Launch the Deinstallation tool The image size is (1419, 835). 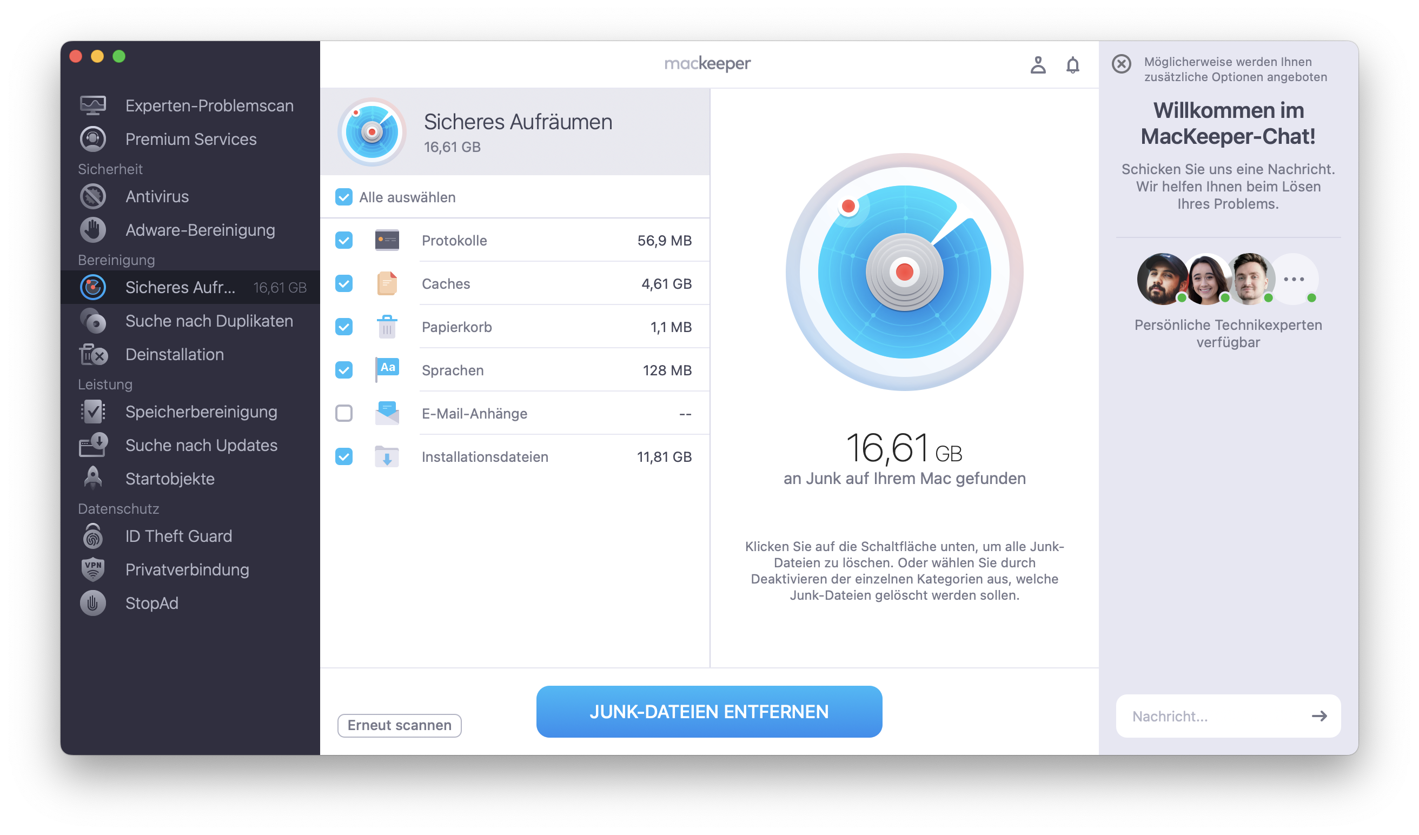pos(174,354)
